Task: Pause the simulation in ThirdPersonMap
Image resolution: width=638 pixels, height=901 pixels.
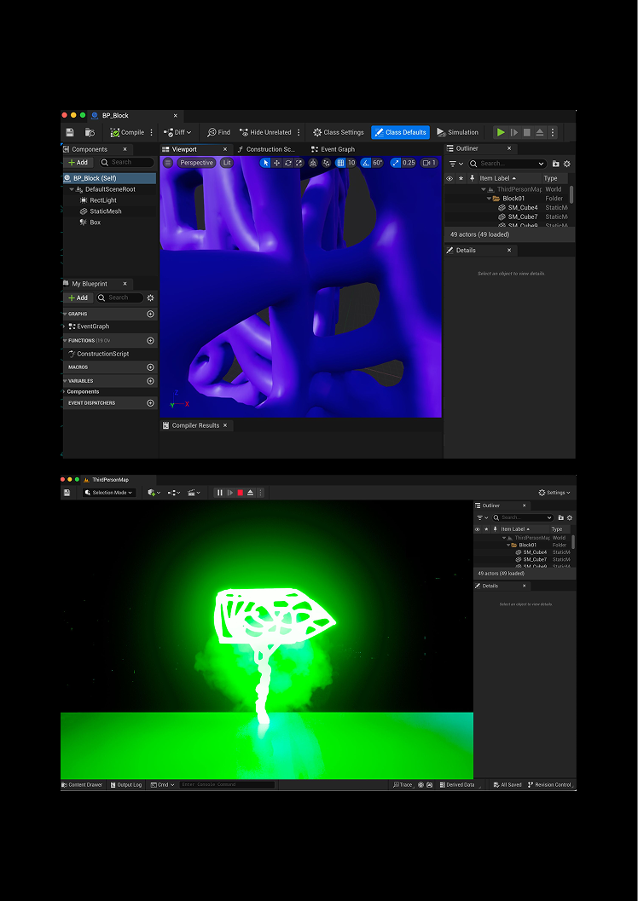Action: point(219,493)
